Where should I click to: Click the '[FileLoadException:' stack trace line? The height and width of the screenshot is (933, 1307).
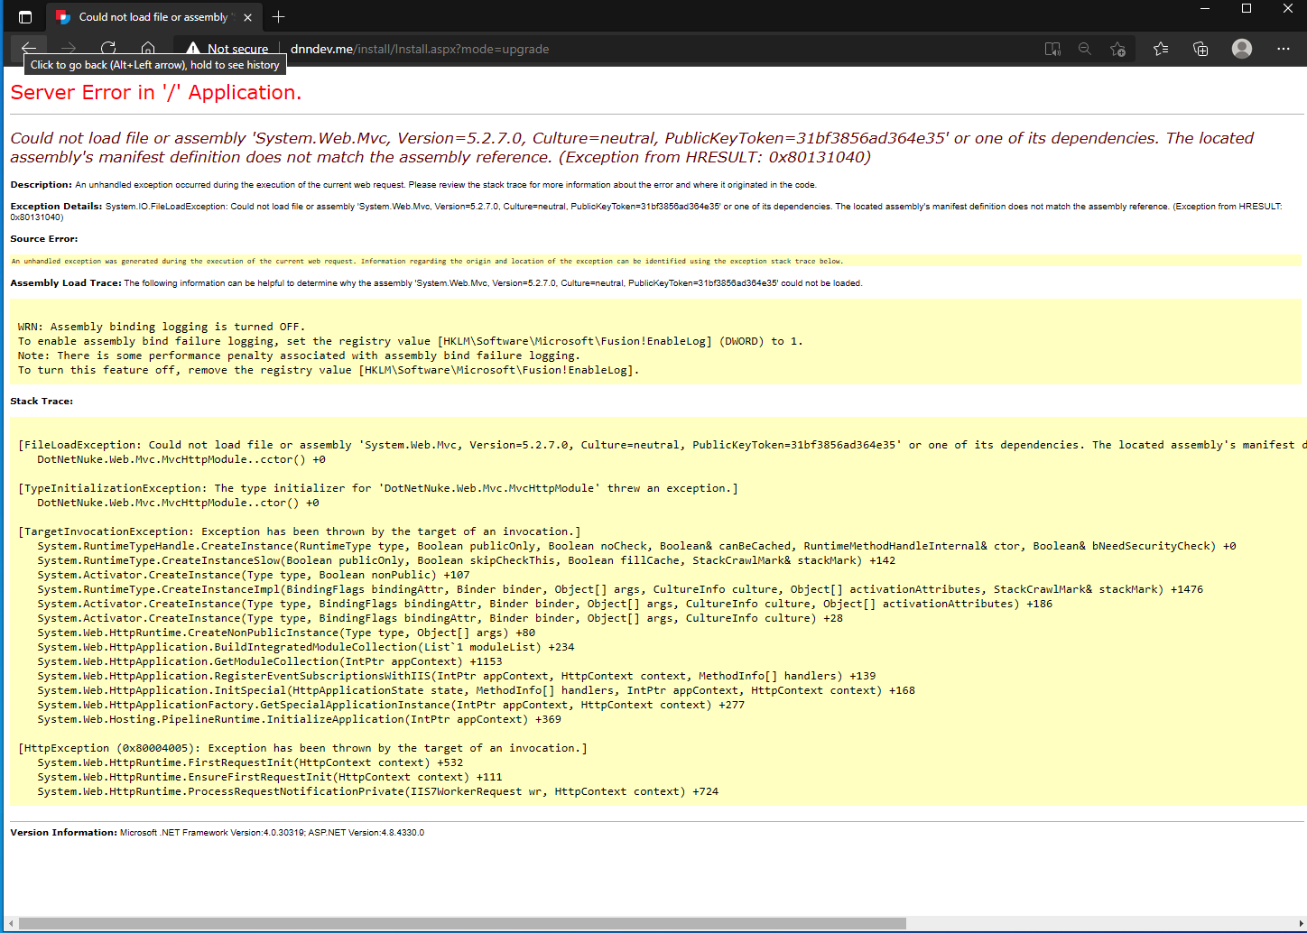(x=662, y=445)
